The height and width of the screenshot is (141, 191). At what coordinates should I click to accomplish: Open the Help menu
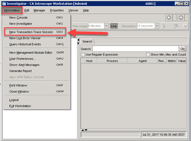coord(86,10)
